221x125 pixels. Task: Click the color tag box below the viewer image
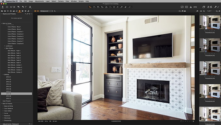point(181,121)
